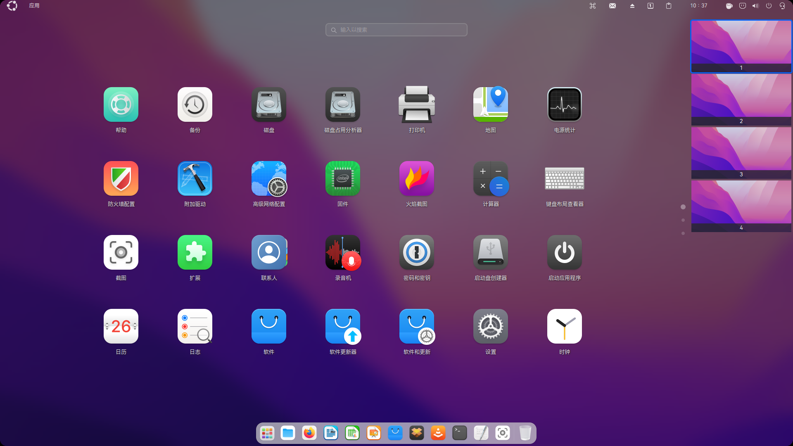Open the 固件 firmware app
The image size is (793, 446).
coord(343,178)
